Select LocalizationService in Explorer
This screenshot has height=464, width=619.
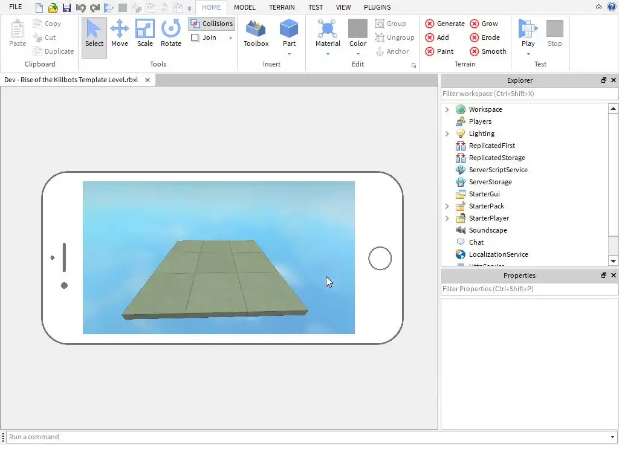pos(498,254)
